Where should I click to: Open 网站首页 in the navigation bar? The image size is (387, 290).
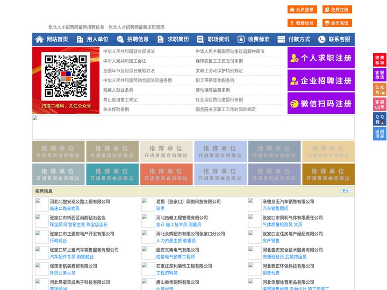point(58,39)
